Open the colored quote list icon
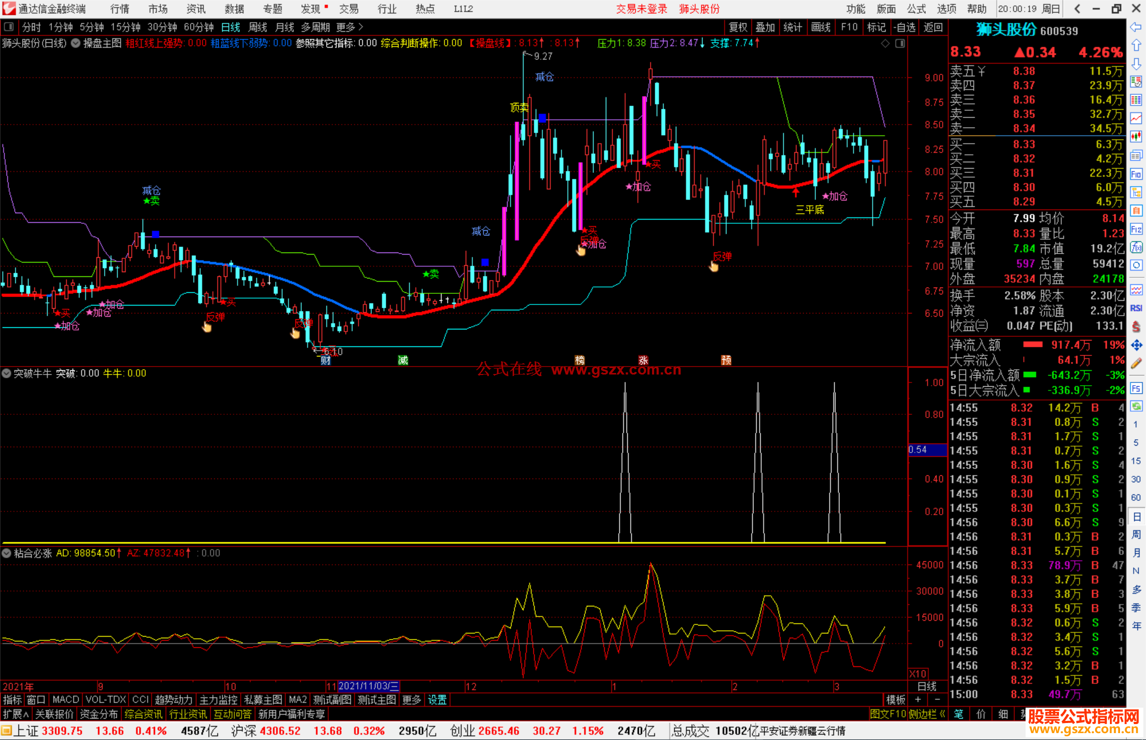 [1136, 82]
